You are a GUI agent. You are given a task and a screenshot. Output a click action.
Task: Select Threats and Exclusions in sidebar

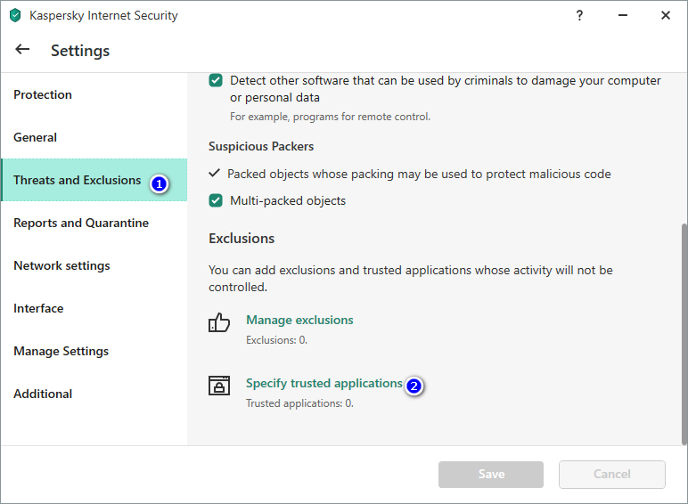(78, 180)
